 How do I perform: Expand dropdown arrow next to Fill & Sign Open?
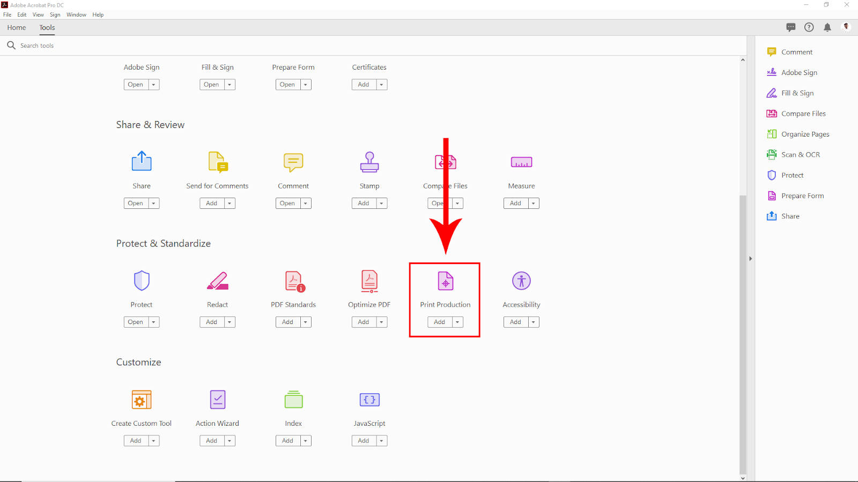pyautogui.click(x=230, y=85)
